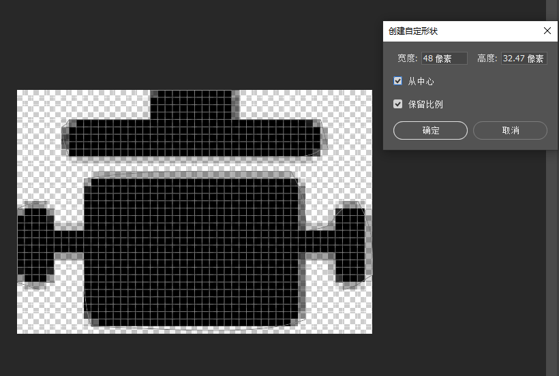The image size is (559, 376).
Task: Uncheck the 从中心 checkbox
Action: coord(398,81)
